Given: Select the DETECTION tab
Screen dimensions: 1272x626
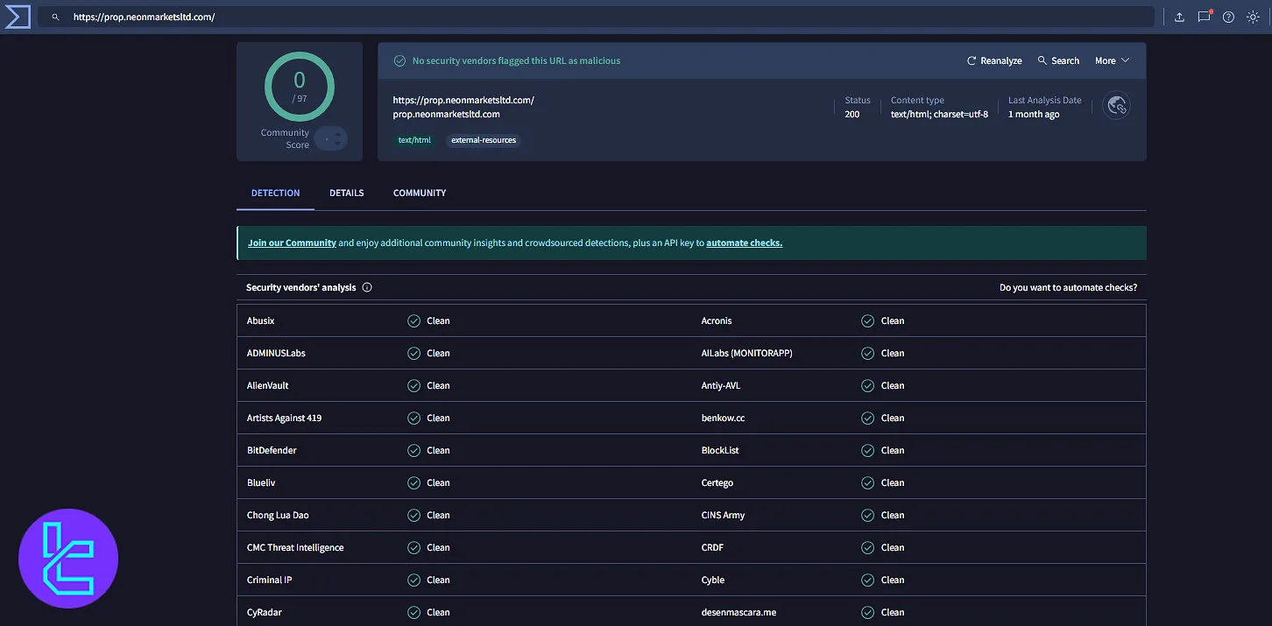Looking at the screenshot, I should (275, 193).
